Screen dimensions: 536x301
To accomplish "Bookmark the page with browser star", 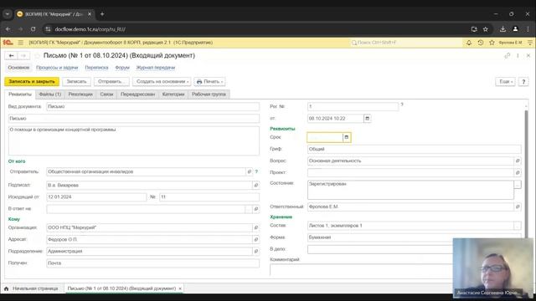I will click(486, 29).
